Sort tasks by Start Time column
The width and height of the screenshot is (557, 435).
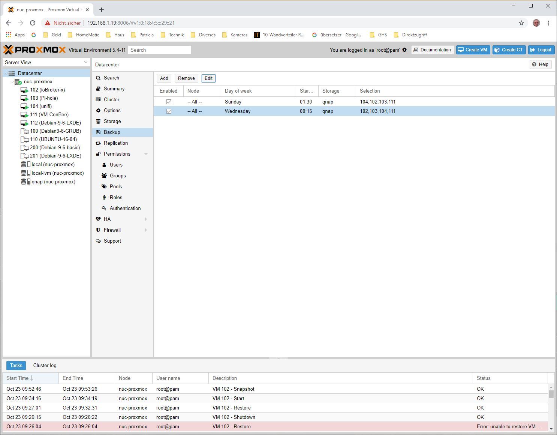click(x=30, y=378)
